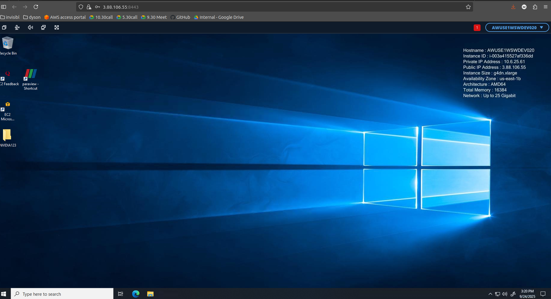Open the 9.30 Meet bookmark

pyautogui.click(x=154, y=17)
